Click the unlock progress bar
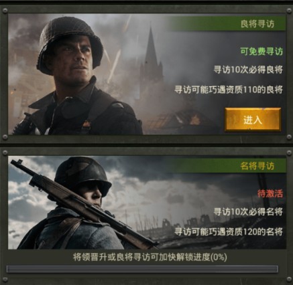 click(142, 269)
